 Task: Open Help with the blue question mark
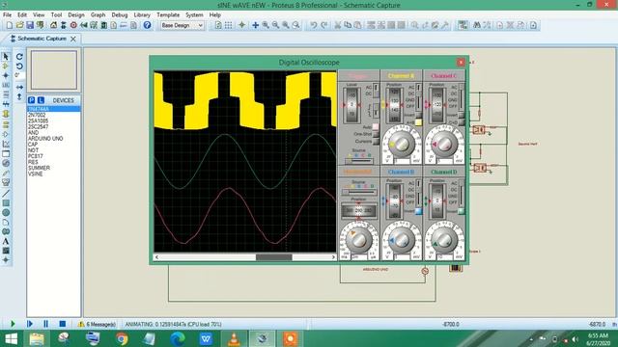click(x=147, y=25)
